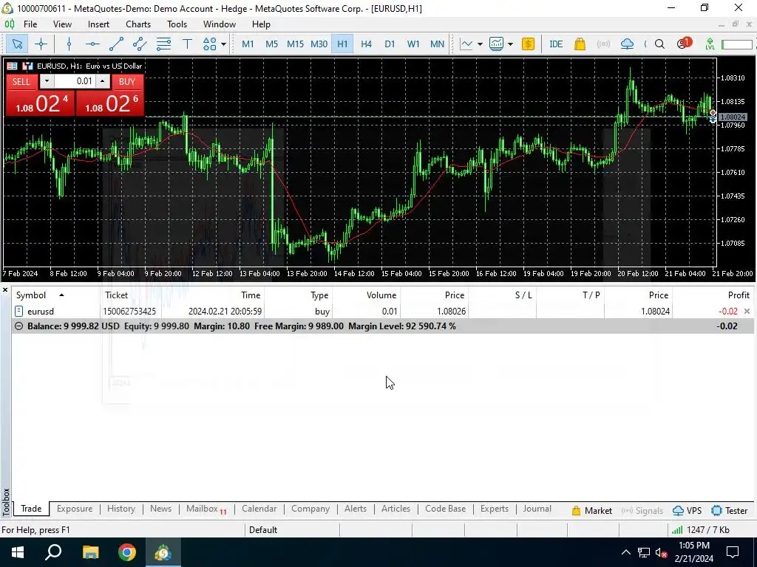This screenshot has width=757, height=567.
Task: Open Chrome from the taskbar
Action: click(127, 552)
